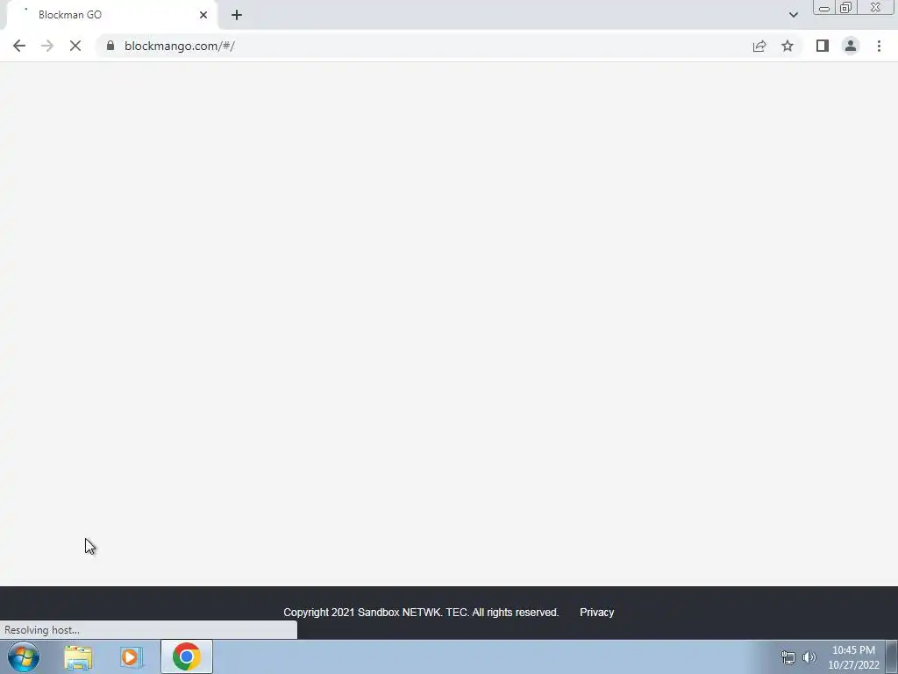Expand the tab search dropdown
Viewport: 898px width, 674px height.
point(793,15)
